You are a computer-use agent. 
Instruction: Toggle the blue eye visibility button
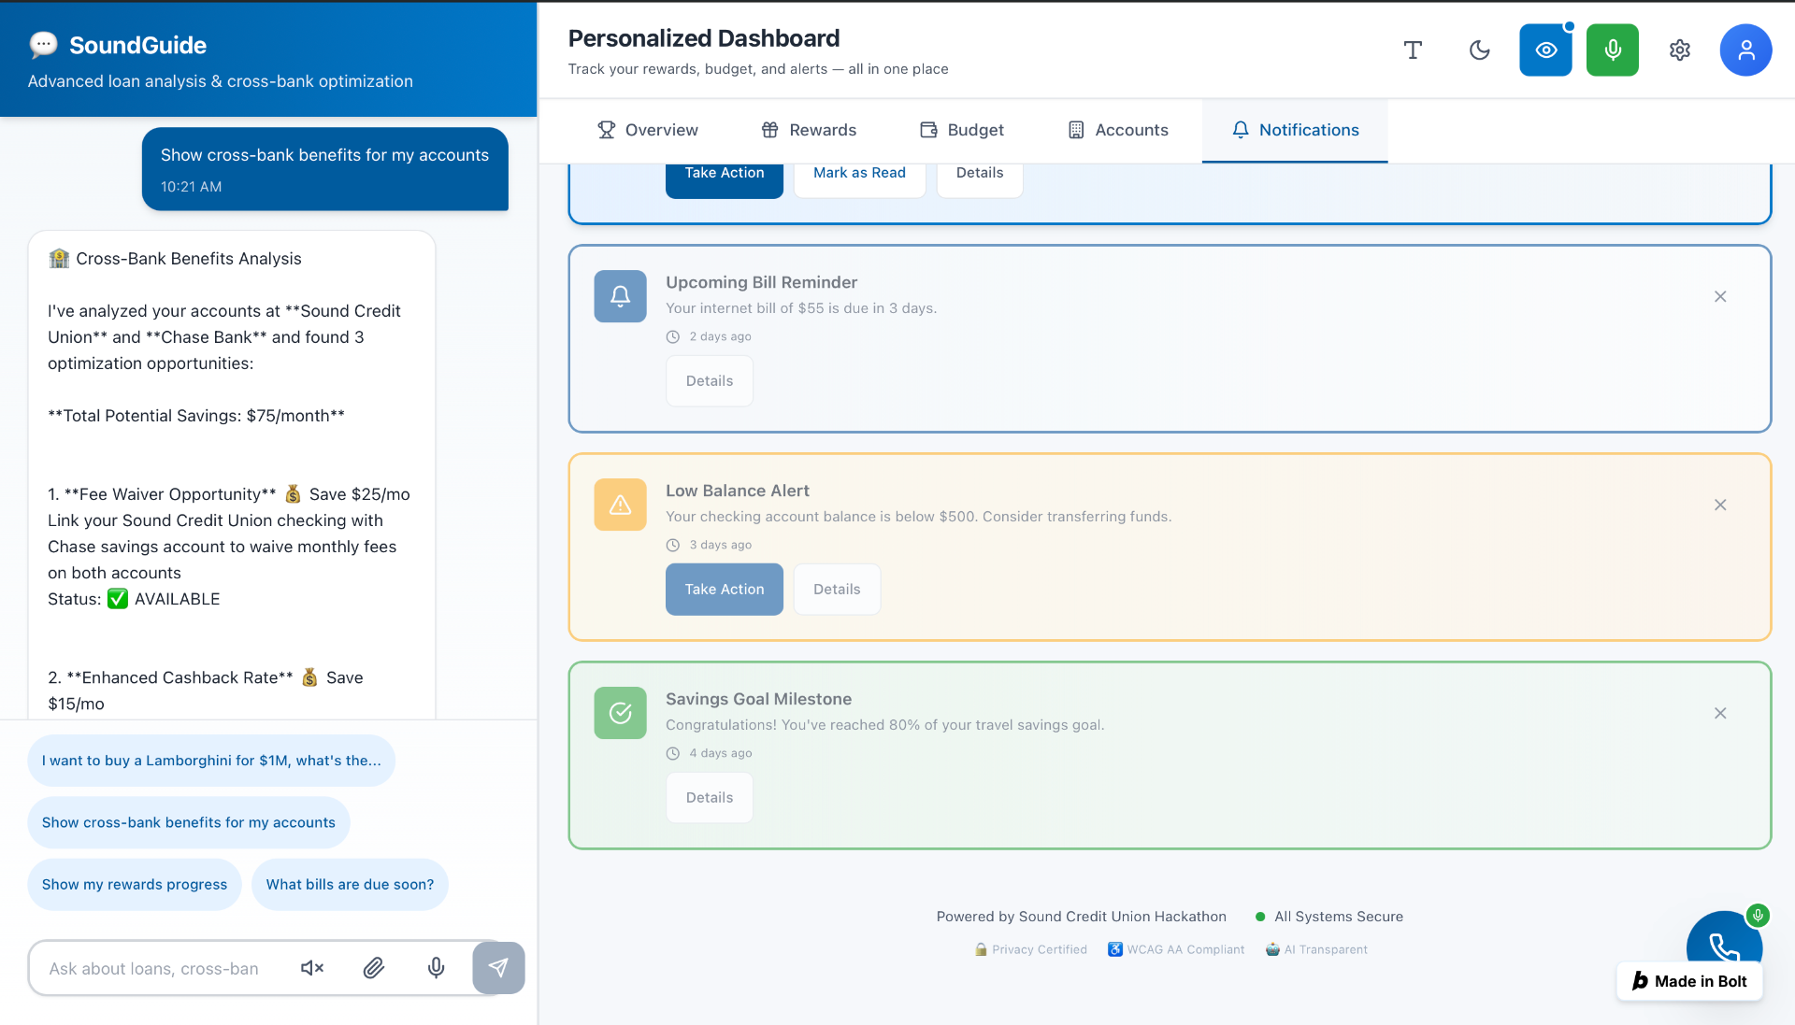click(x=1545, y=50)
